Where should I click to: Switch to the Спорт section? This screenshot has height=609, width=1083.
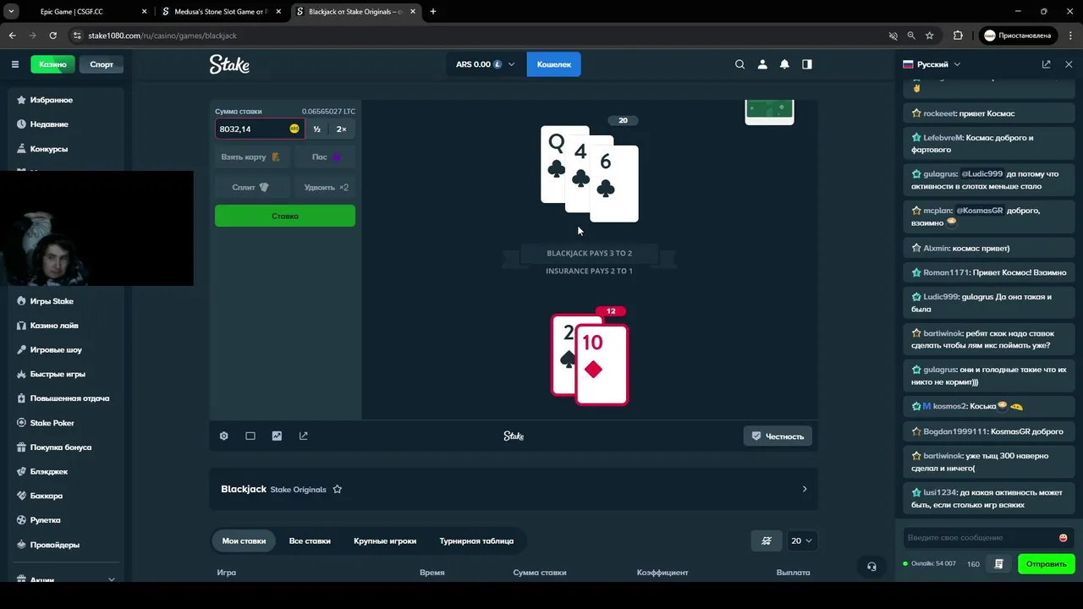click(102, 64)
